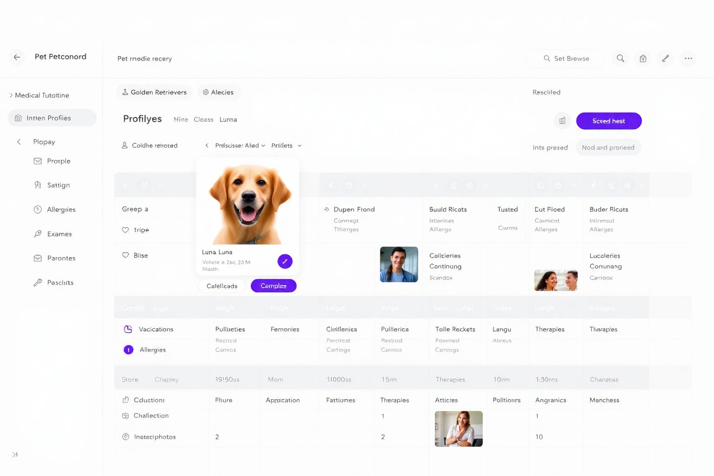Click the Vacications purple icon
Screen dimensions: 714x476
coord(128,329)
